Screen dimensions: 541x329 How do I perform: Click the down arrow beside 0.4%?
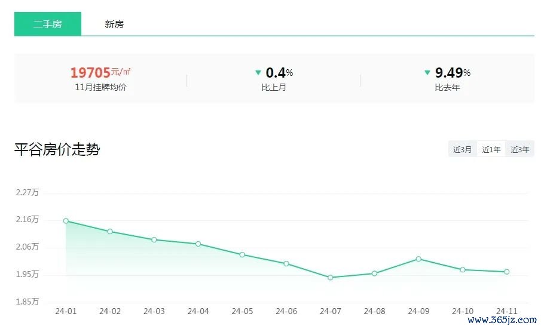(x=258, y=72)
